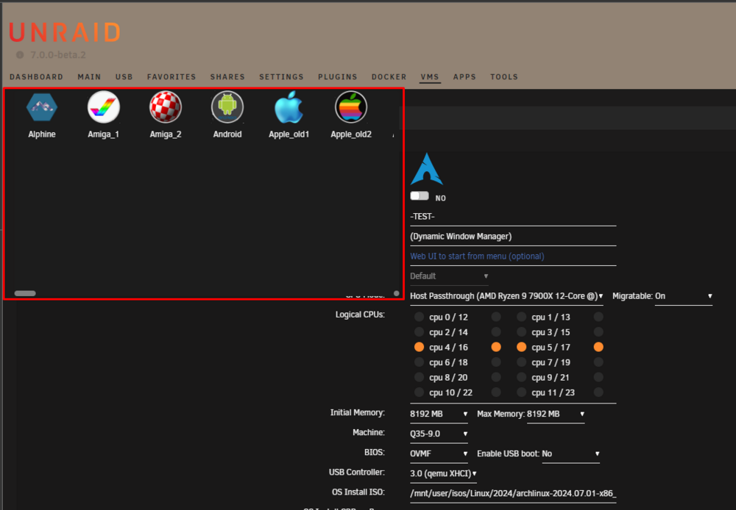The image size is (736, 510).
Task: Open the Migratable On dropdown
Action: point(684,296)
